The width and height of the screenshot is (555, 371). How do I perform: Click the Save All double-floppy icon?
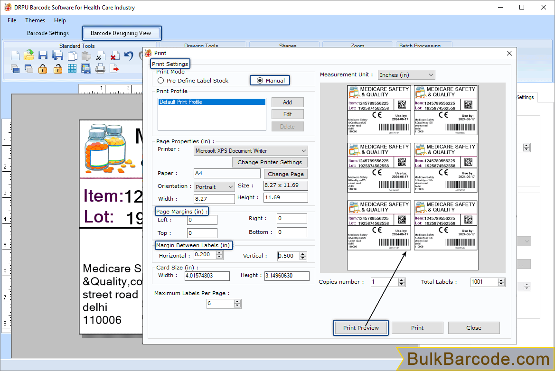57,56
